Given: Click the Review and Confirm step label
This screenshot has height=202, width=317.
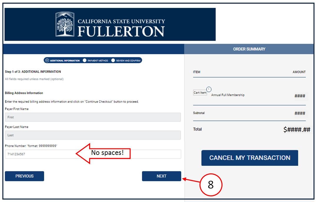Looking at the screenshot, I should pos(128,61).
